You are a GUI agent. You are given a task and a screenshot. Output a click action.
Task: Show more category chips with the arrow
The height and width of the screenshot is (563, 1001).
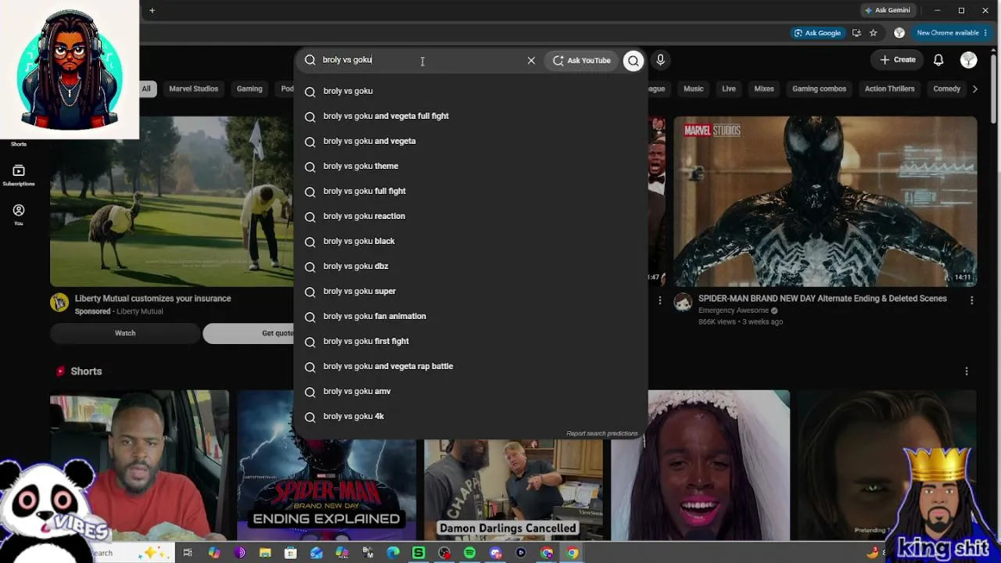click(x=975, y=89)
